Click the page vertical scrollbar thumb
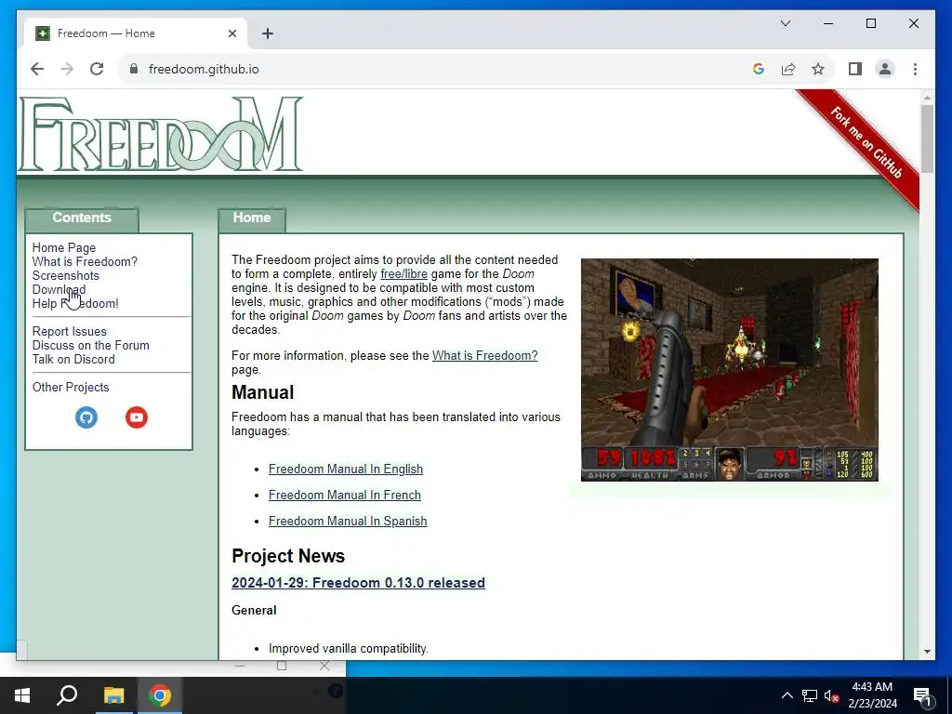 coord(927,139)
